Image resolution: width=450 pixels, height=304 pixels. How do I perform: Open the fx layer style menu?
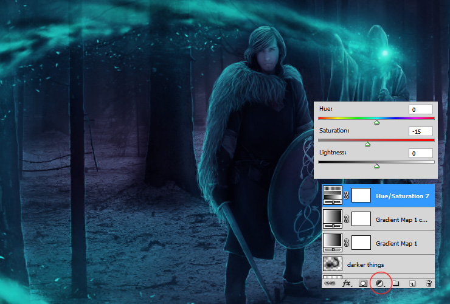click(347, 283)
